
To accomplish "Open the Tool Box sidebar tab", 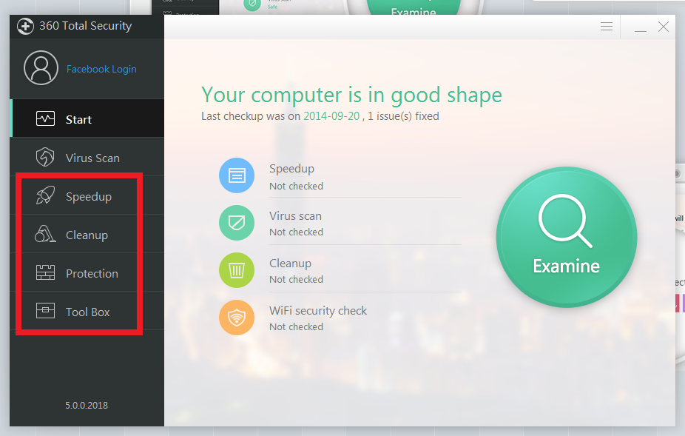I will point(87,312).
